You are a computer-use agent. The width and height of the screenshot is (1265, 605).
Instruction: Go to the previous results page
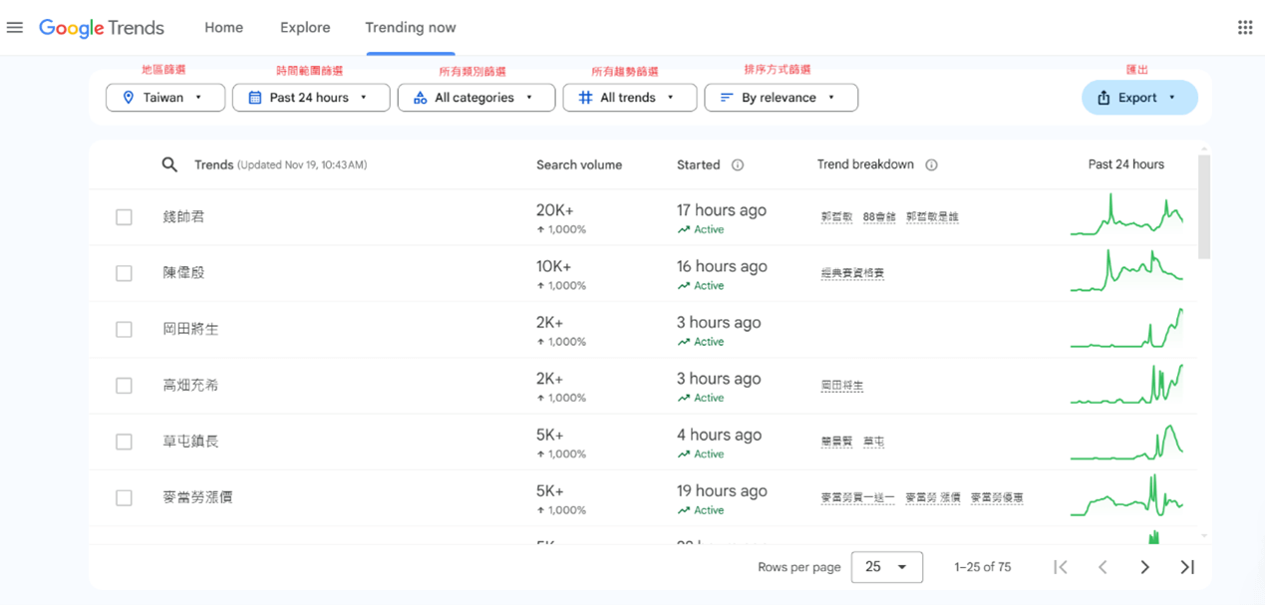coord(1103,567)
